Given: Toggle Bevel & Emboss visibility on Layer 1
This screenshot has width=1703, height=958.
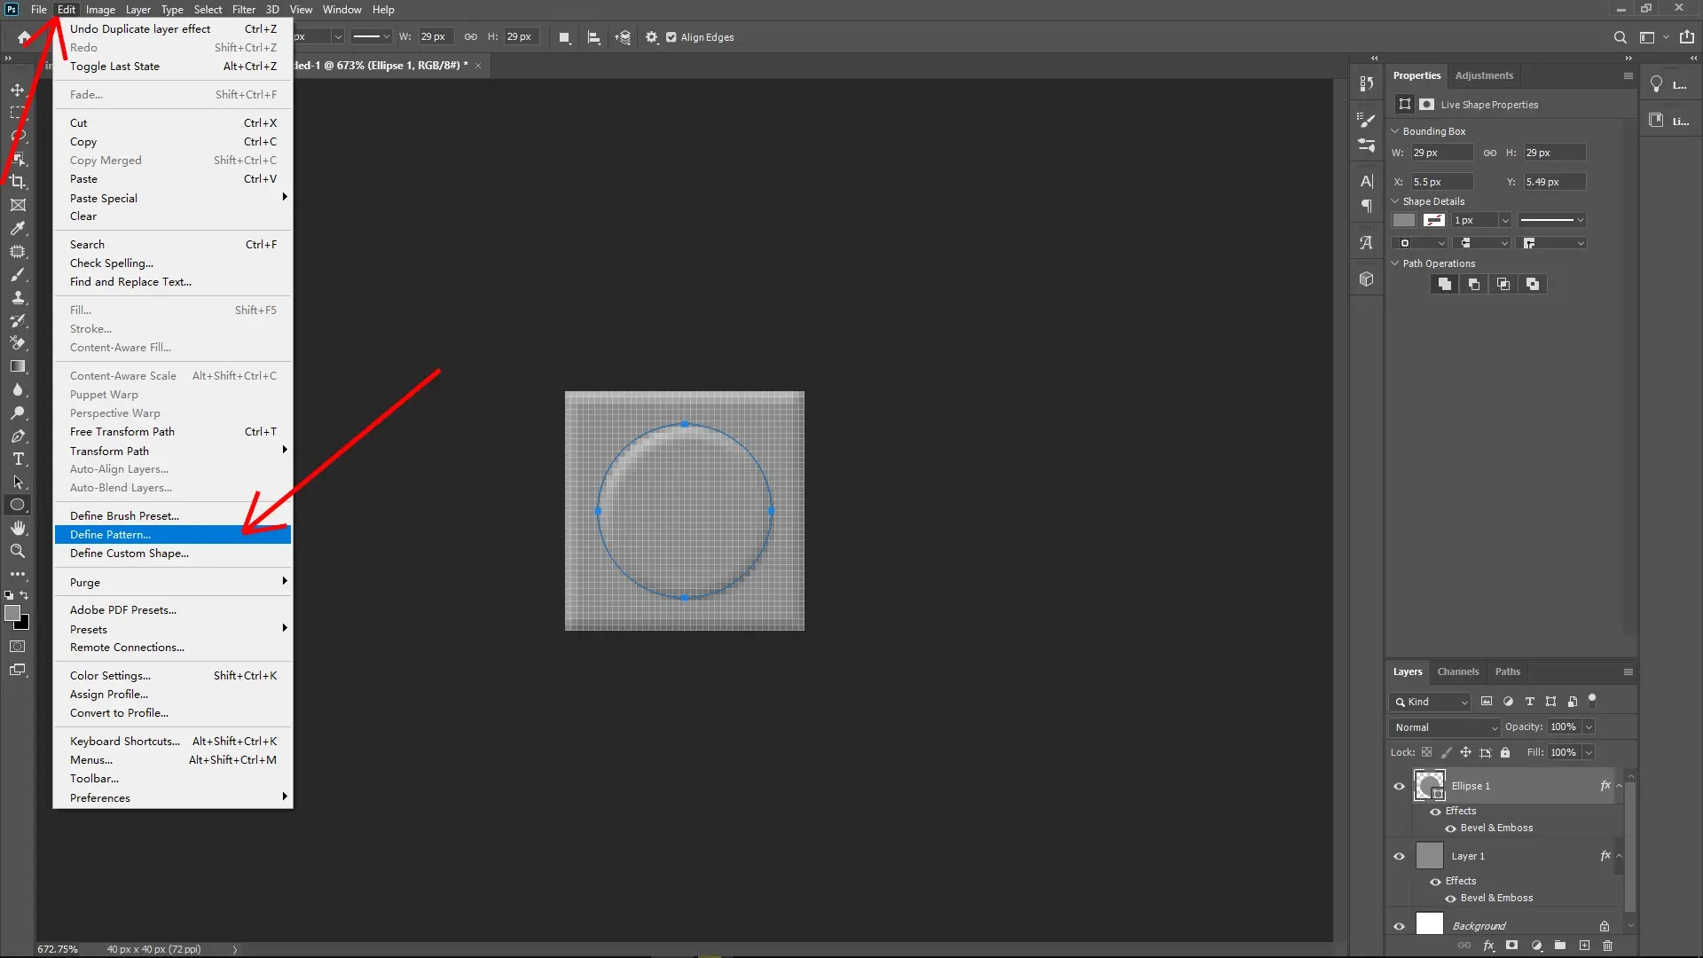Looking at the screenshot, I should (1450, 898).
